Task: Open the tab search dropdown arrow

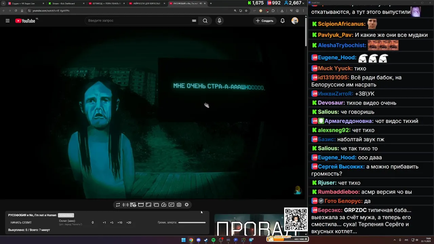Action: [3, 3]
